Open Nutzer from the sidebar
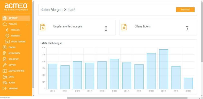Viewport: 203px width, 99px height. [x=12, y=83]
